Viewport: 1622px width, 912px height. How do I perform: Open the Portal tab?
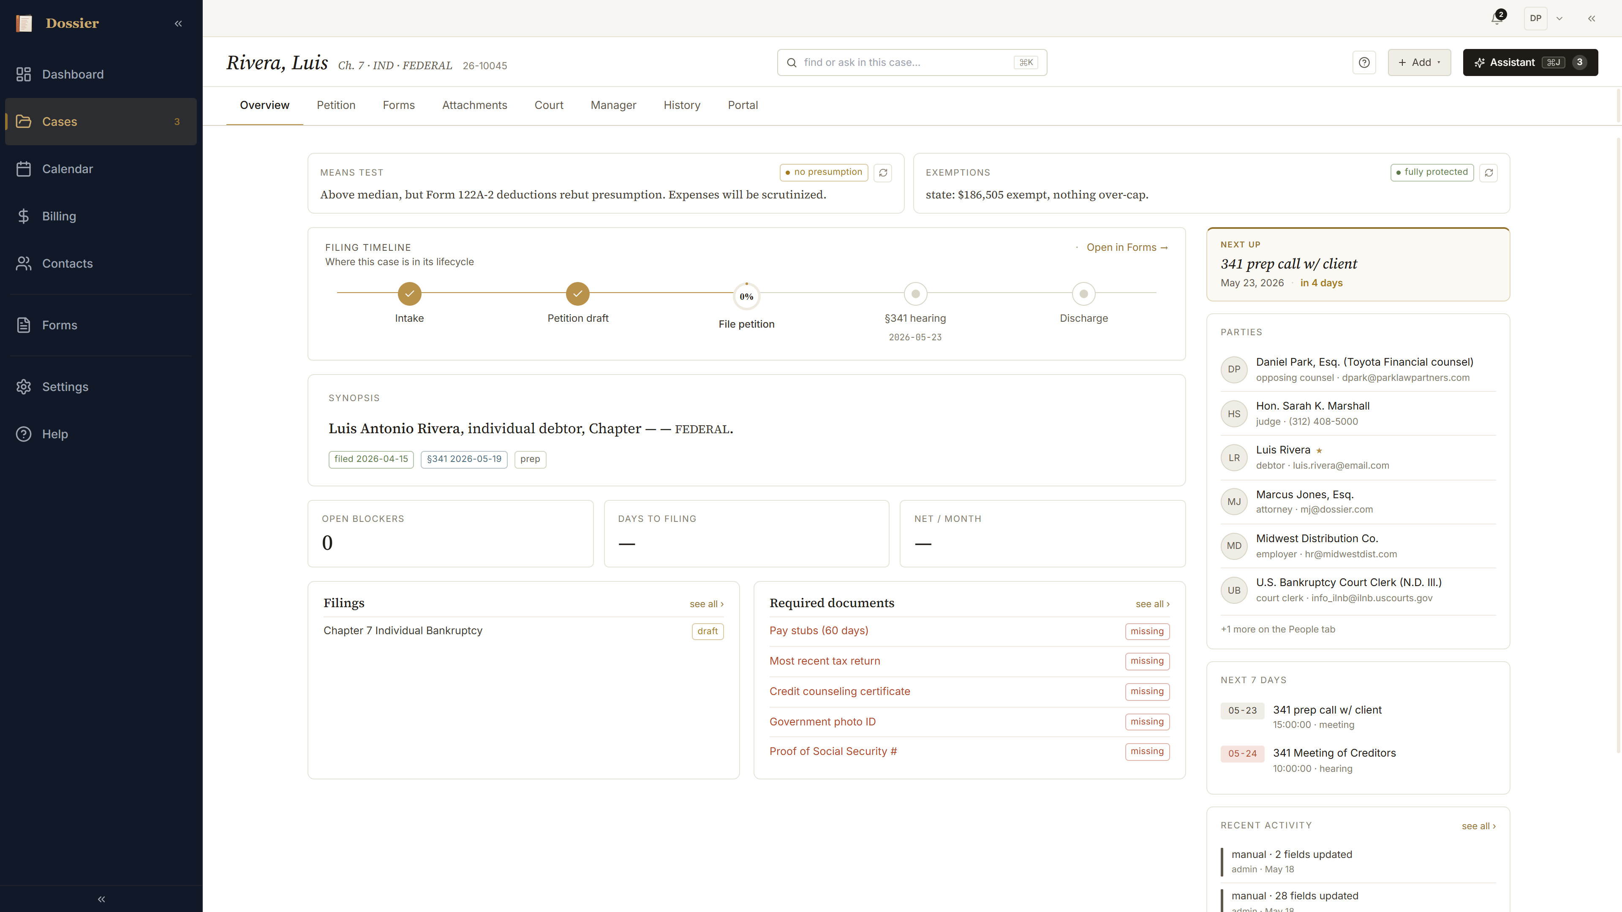click(743, 105)
